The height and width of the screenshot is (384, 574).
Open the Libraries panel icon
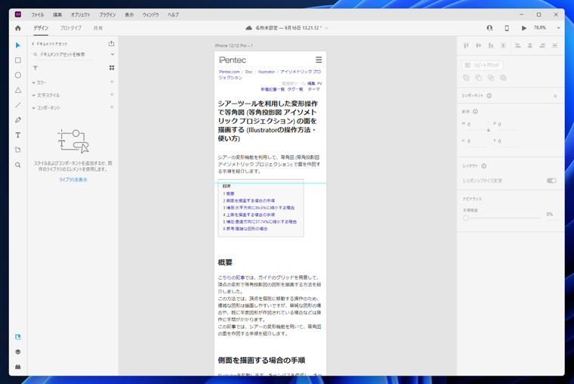tap(17, 336)
